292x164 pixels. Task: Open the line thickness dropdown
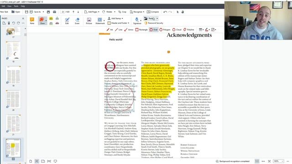[x=201, y=30]
